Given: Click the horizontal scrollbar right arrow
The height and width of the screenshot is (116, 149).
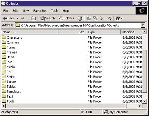Looking at the screenshot, I should (x=140, y=106).
